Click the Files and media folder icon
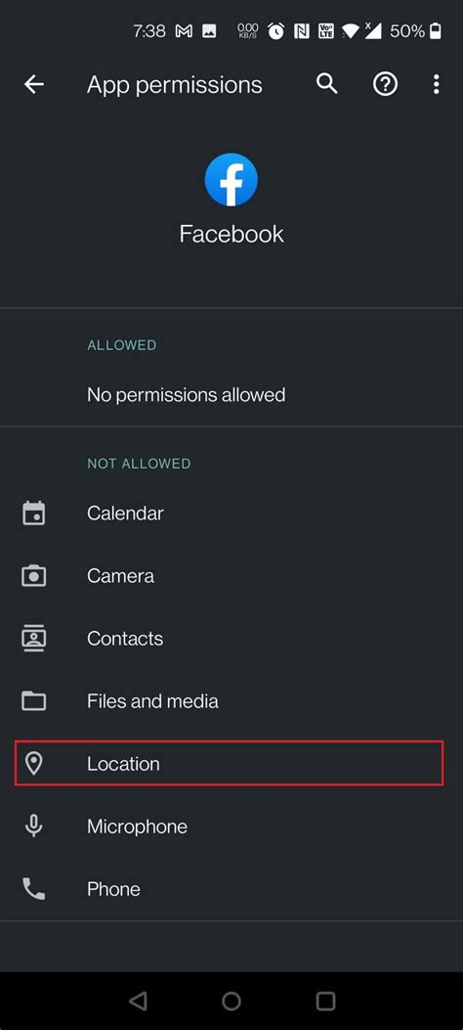This screenshot has width=463, height=1030. tap(34, 701)
